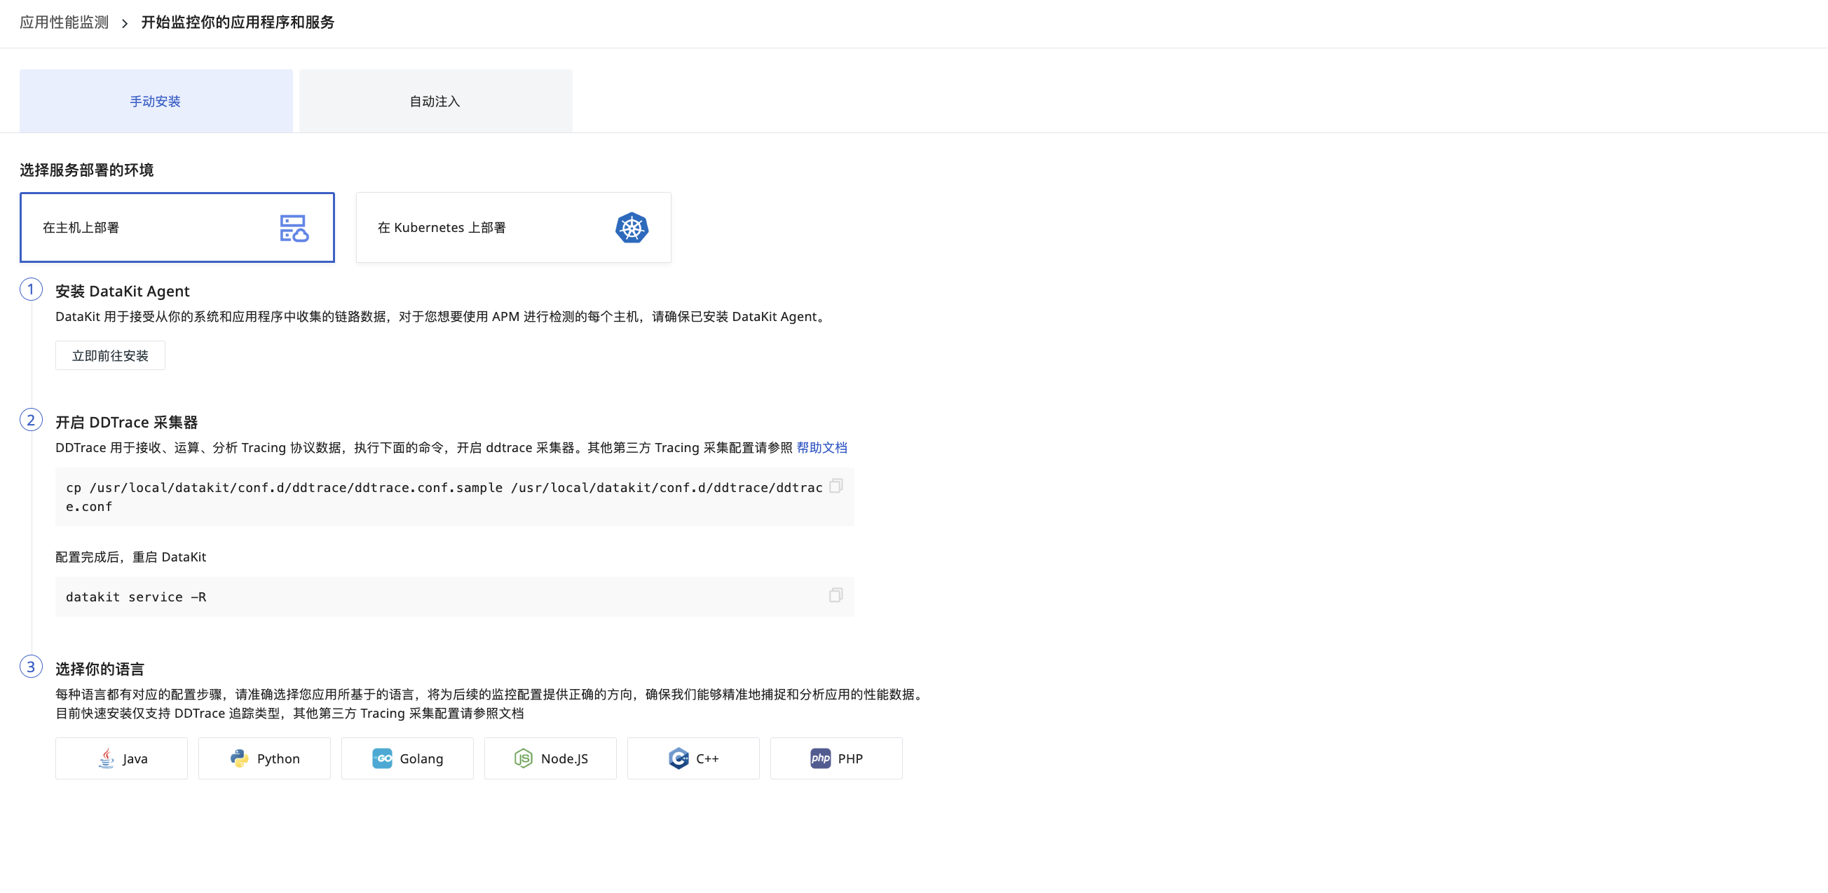Screen dimensions: 1828x893
Task: Click the host server cloud icon
Action: point(294,228)
